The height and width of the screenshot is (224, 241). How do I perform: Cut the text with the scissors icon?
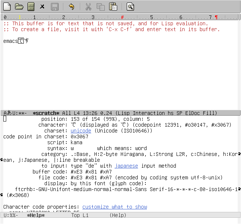pyautogui.click(x=88, y=7)
